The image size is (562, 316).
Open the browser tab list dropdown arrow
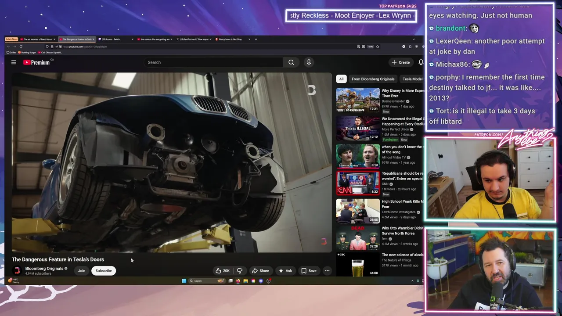pyautogui.click(x=413, y=39)
